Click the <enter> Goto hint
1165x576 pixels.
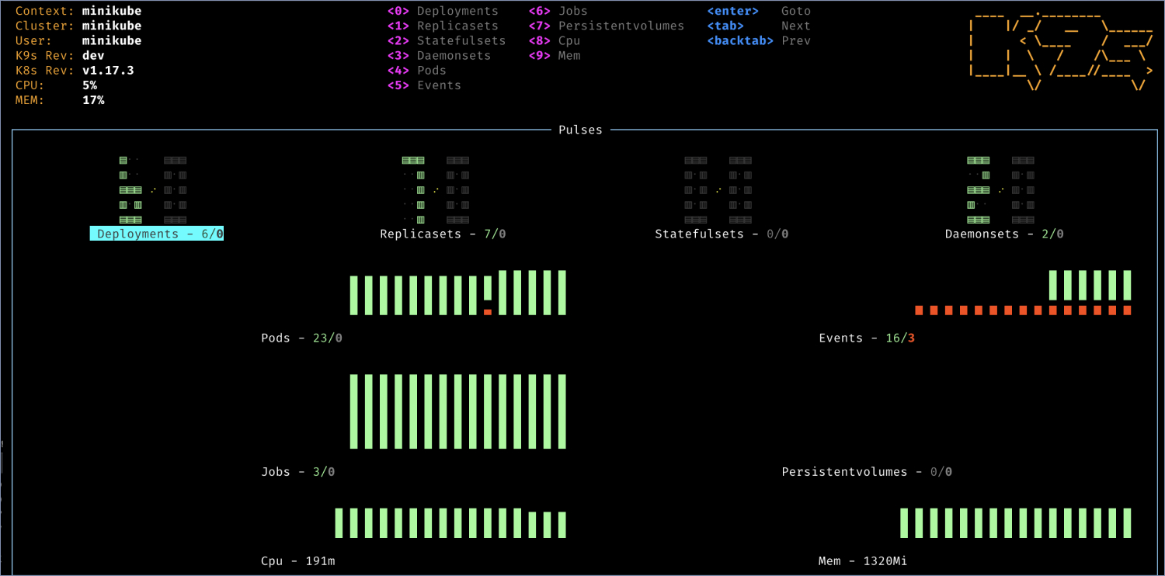(759, 11)
